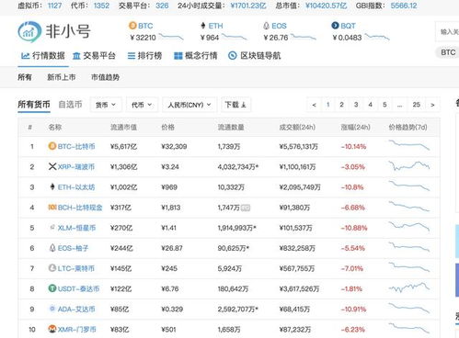The height and width of the screenshot is (338, 459).
Task: Expand the 人民币(CNY) currency dropdown
Action: (189, 105)
